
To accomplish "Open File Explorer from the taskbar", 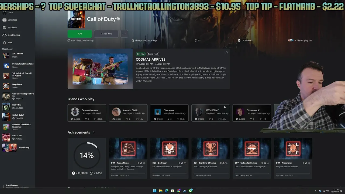I will click(x=161, y=191).
